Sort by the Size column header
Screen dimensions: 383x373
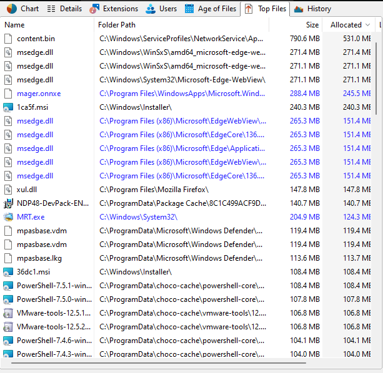pos(312,25)
